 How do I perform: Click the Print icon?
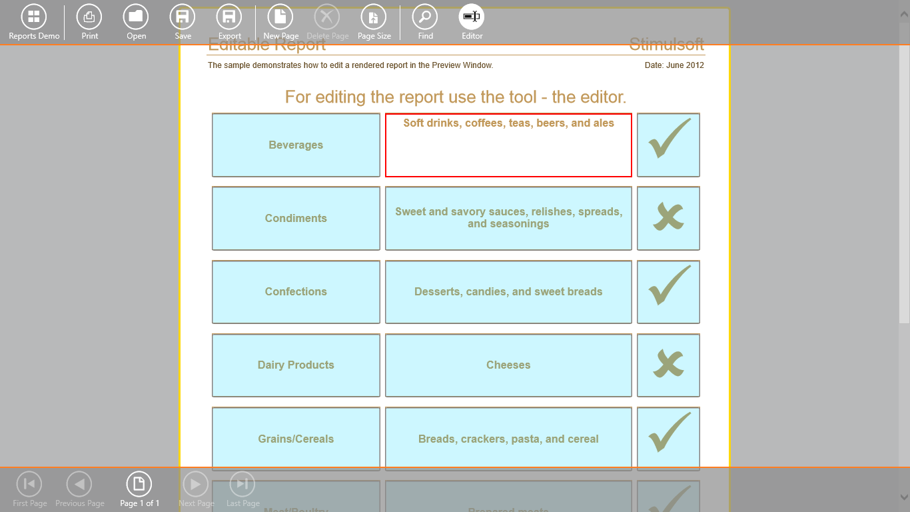[x=89, y=17]
